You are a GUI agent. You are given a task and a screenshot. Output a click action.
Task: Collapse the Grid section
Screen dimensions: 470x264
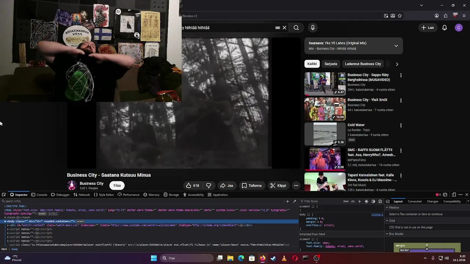coord(387,221)
